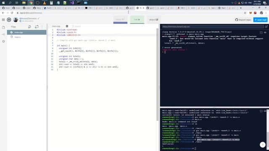This screenshot has height=151, width=269.
Task: Click the '#include <cpuid.h>' code line
Action: pyautogui.click(x=66, y=32)
